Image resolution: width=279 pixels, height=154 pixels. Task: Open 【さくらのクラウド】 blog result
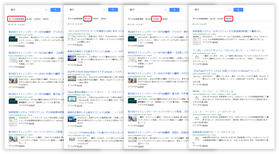point(96,31)
